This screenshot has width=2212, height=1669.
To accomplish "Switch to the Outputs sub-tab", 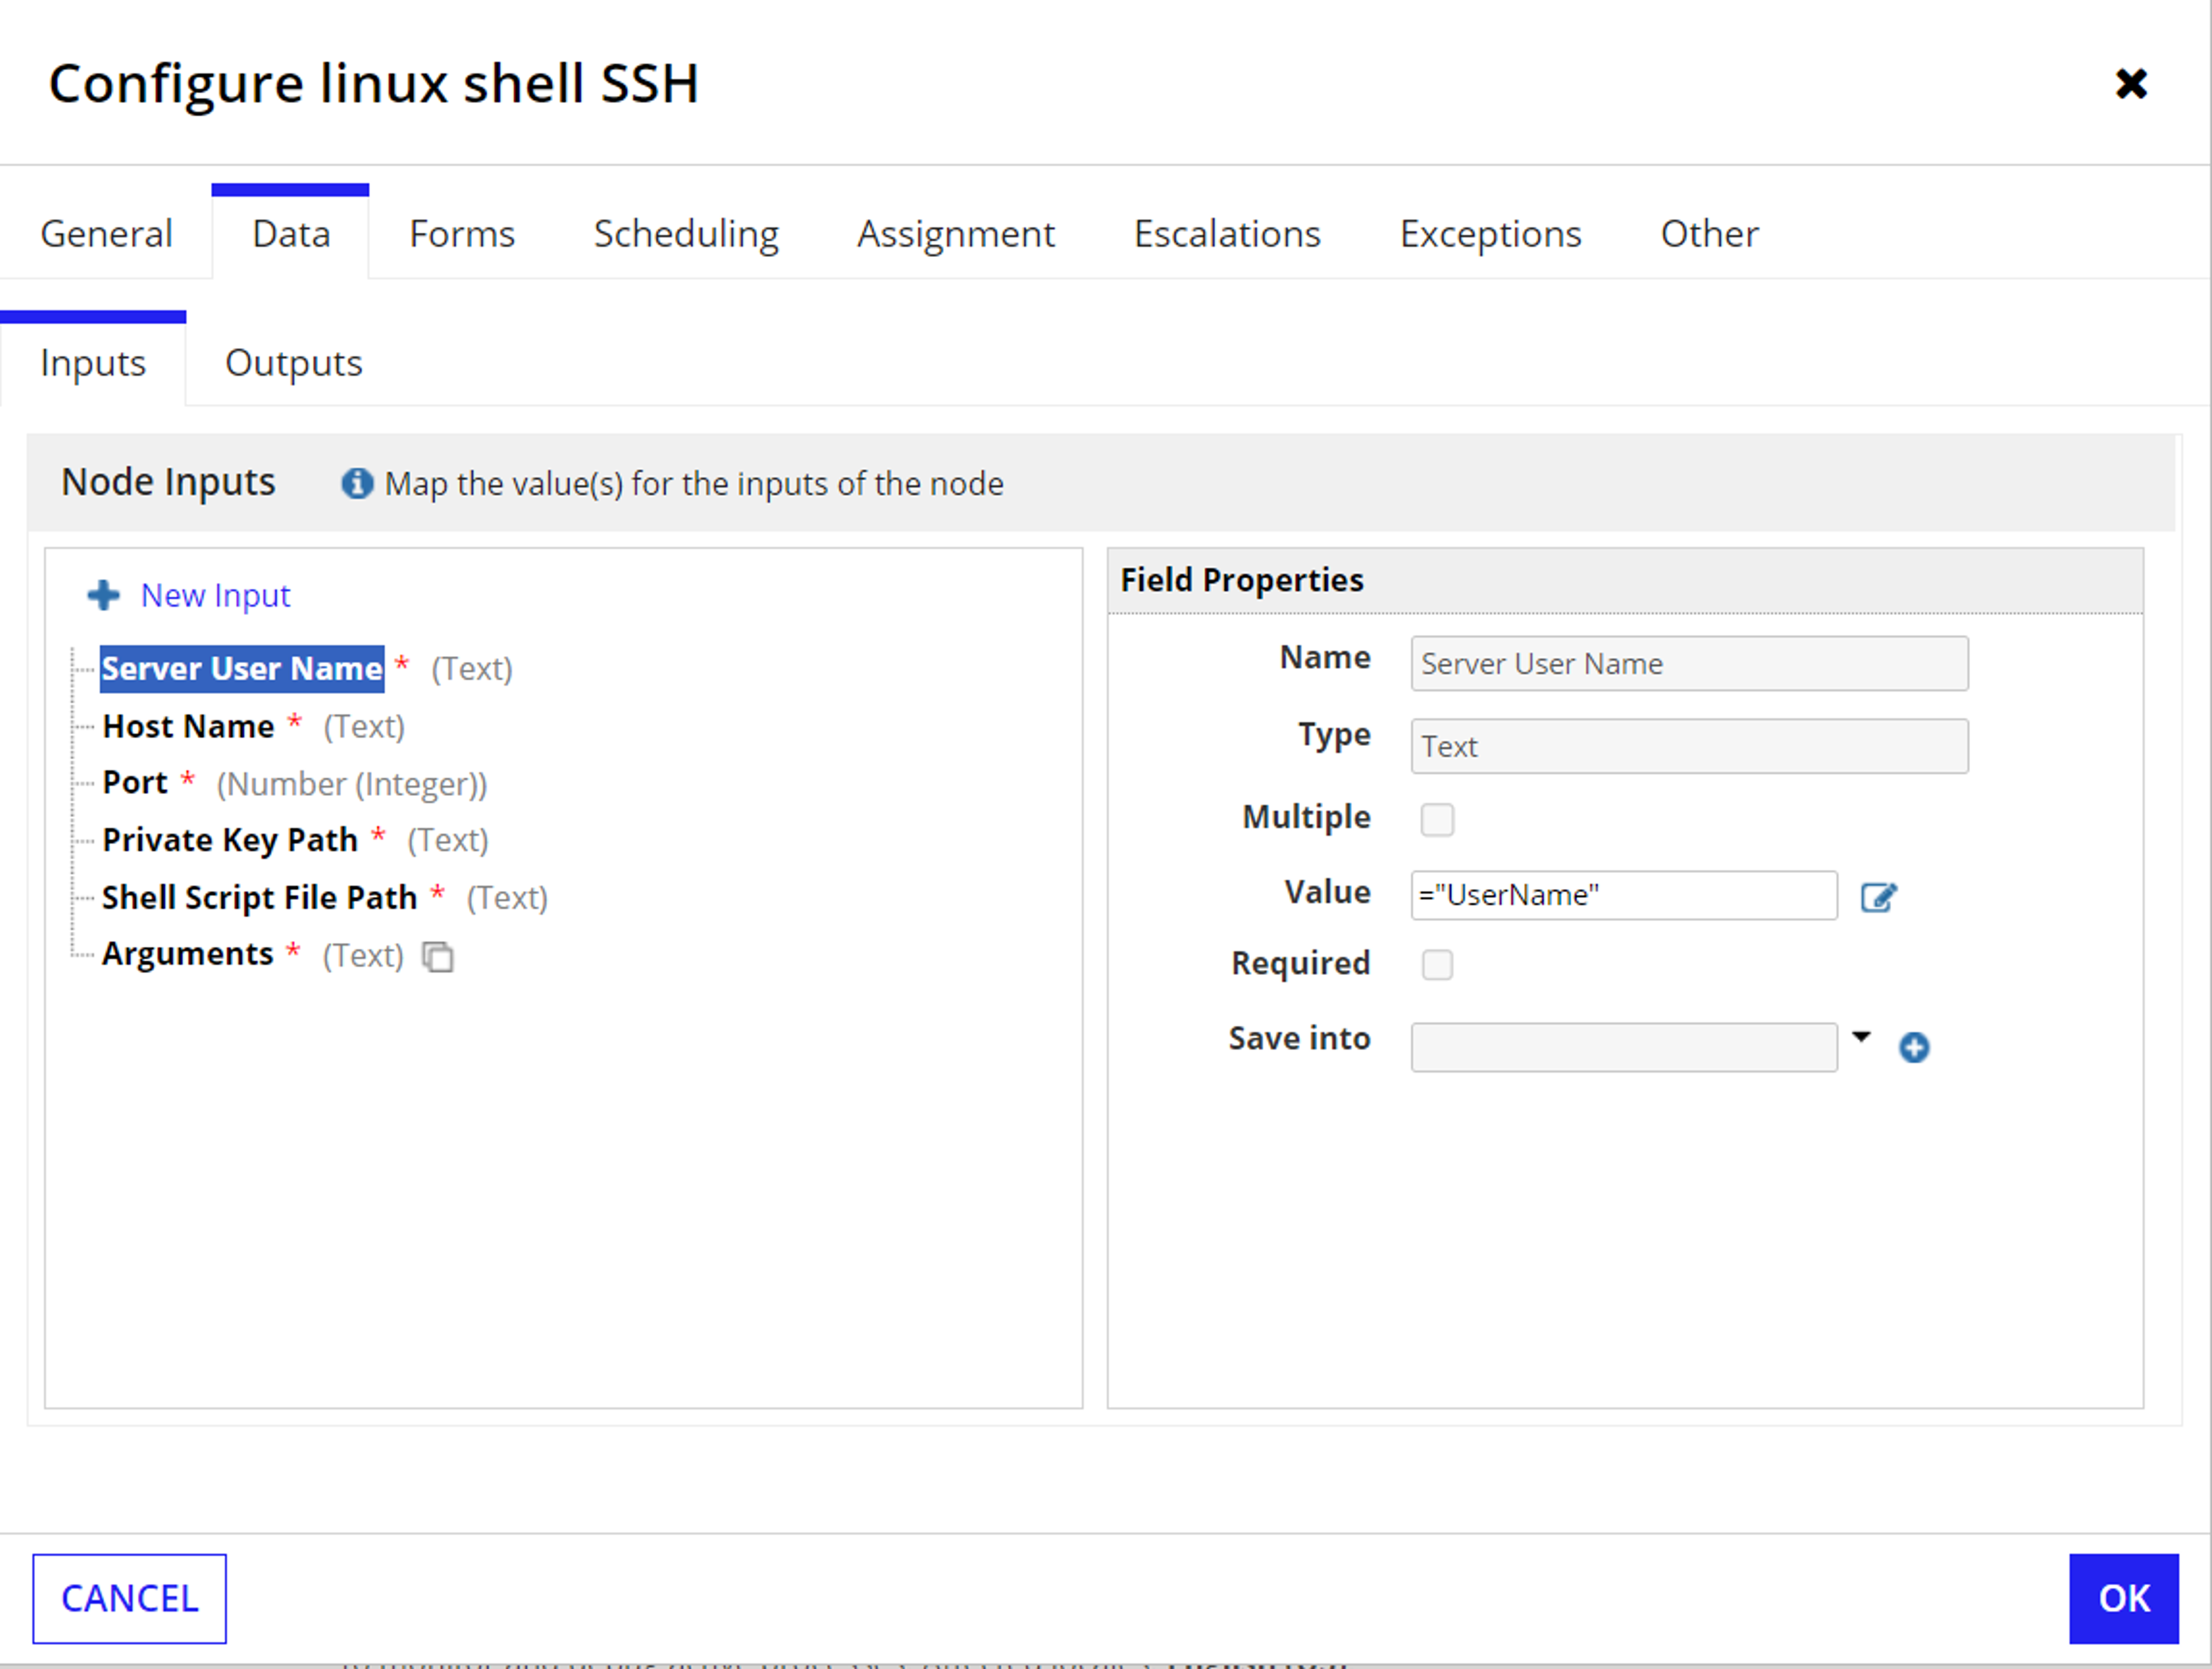I will [x=293, y=363].
